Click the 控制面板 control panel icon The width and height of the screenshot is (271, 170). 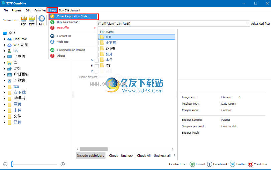click(x=9, y=75)
